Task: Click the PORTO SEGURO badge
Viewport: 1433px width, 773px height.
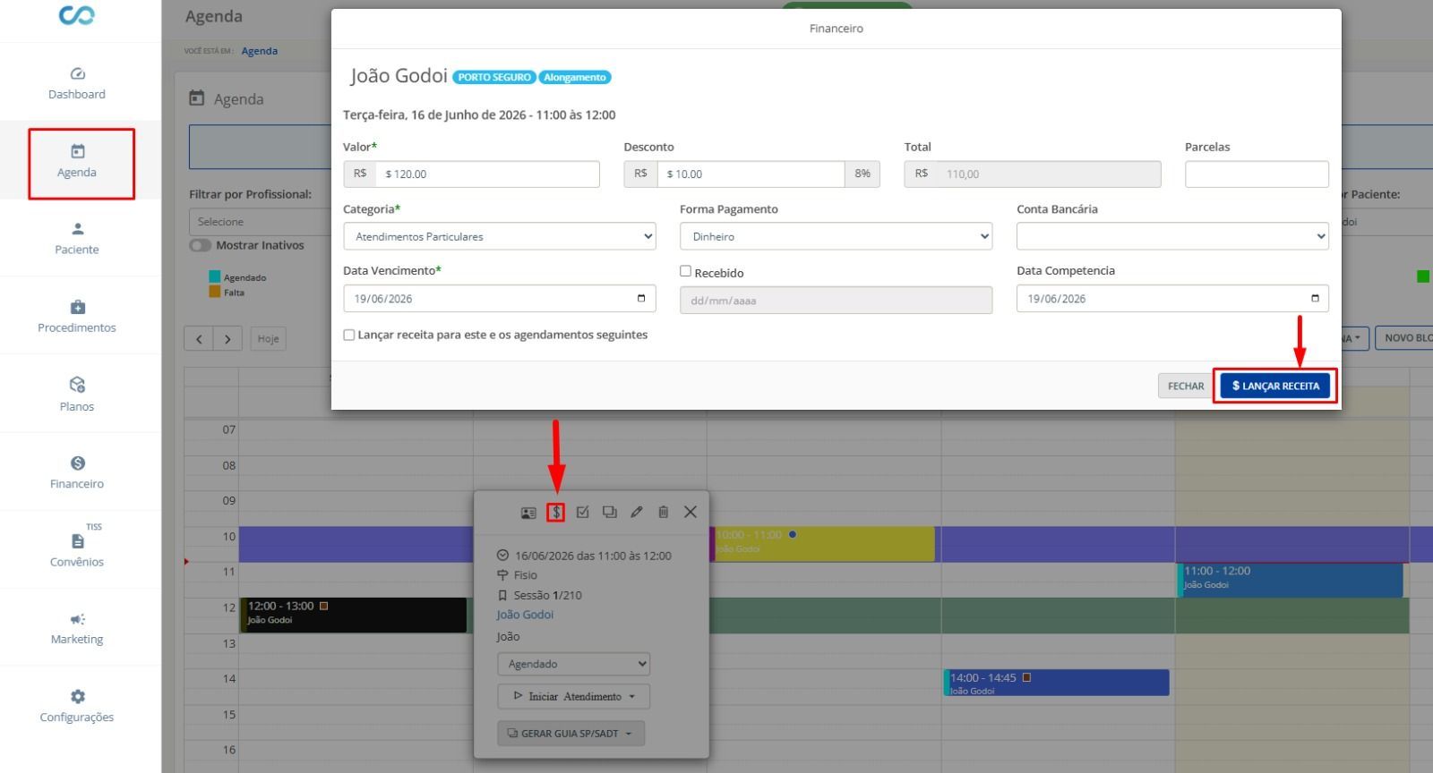Action: tap(494, 77)
